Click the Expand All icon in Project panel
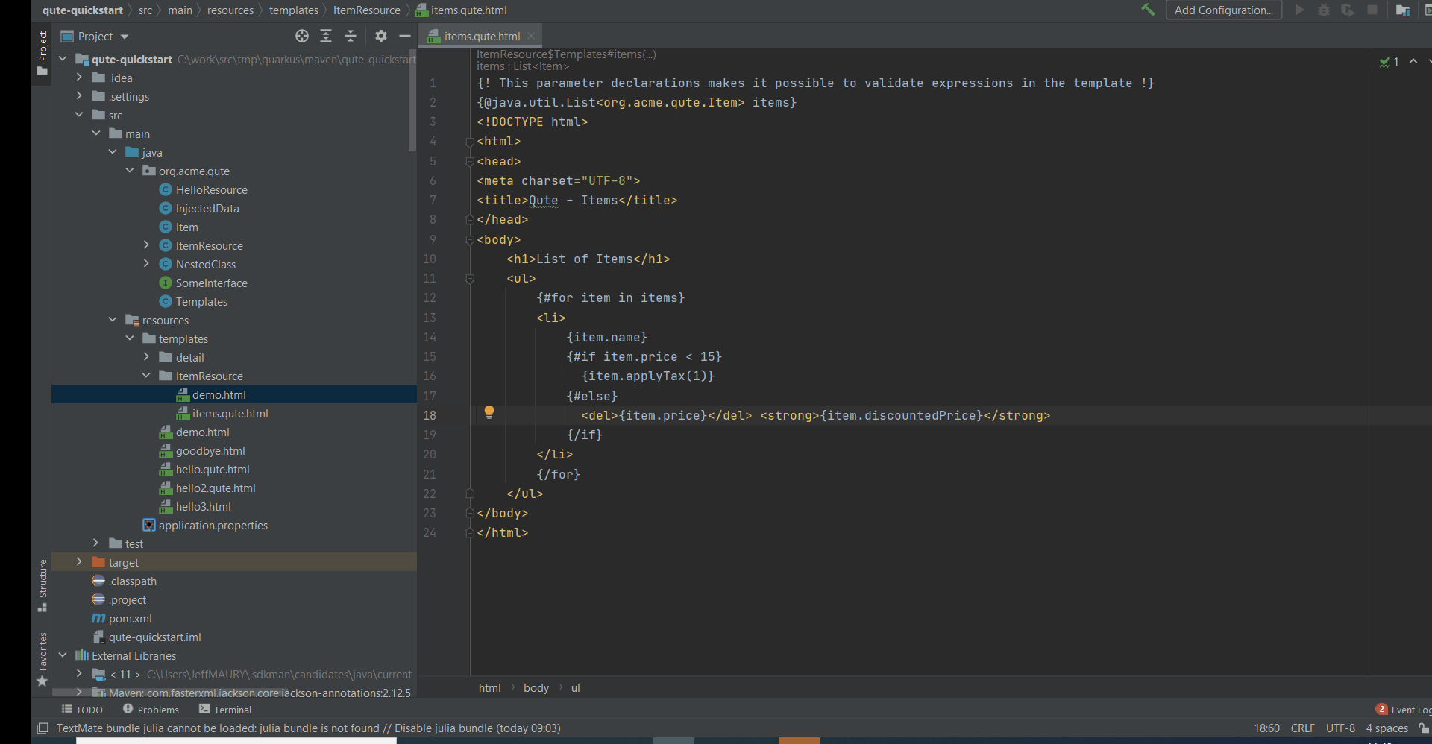The image size is (1432, 744). [326, 36]
